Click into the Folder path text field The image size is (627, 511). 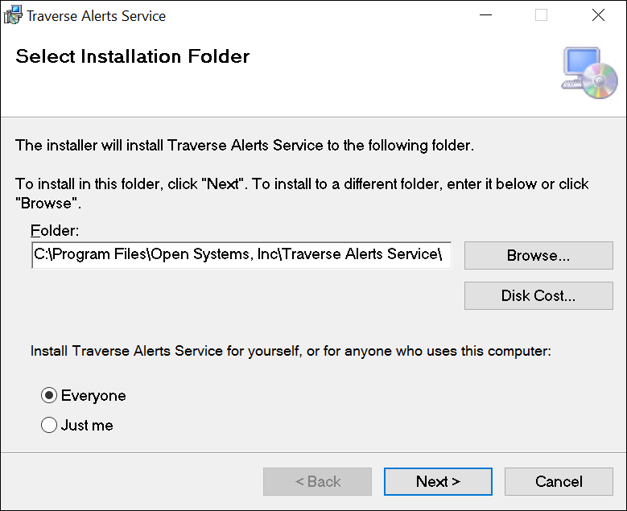click(241, 255)
